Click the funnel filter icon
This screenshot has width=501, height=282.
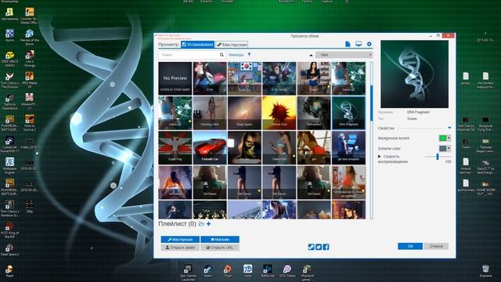point(249,55)
